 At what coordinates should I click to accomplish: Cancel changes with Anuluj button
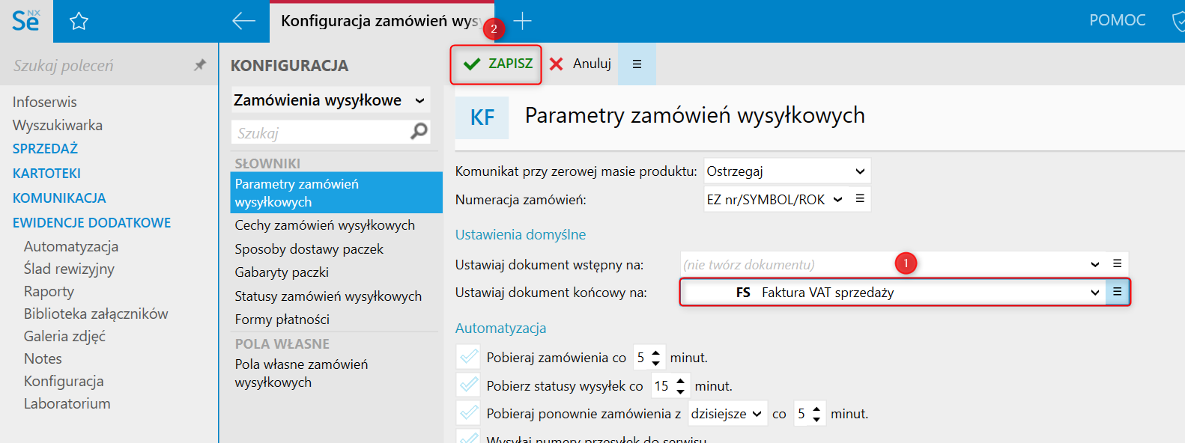(x=581, y=64)
